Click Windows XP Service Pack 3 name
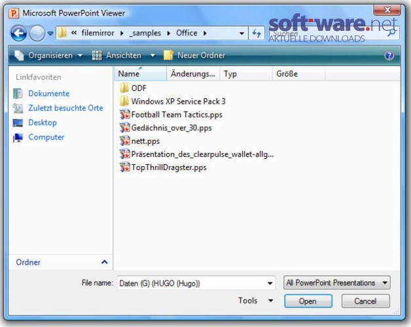 (178, 101)
